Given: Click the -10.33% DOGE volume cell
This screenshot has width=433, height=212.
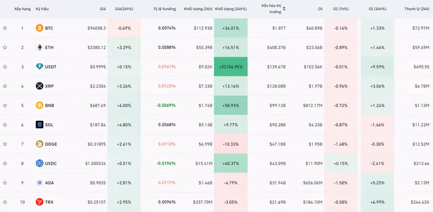Looking at the screenshot, I should tap(230, 144).
